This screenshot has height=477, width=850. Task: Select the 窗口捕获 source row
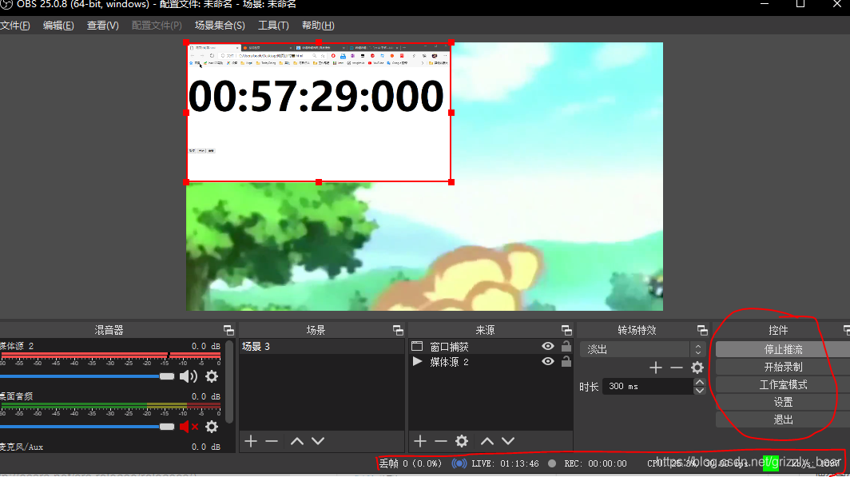click(x=491, y=347)
